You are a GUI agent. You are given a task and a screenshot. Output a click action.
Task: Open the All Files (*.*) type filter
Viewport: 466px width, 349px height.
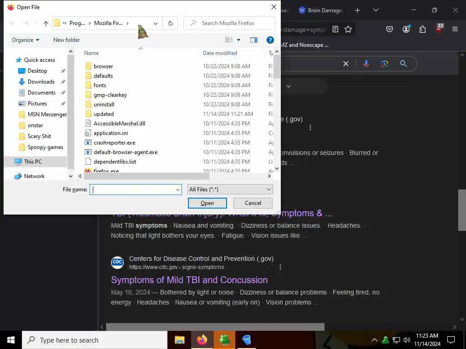pos(230,189)
